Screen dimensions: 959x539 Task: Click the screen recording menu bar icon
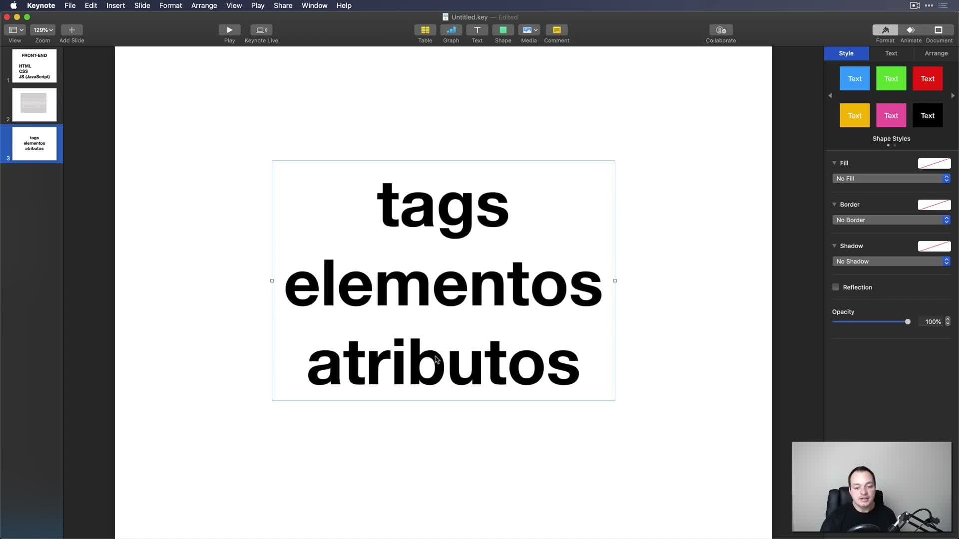click(915, 5)
